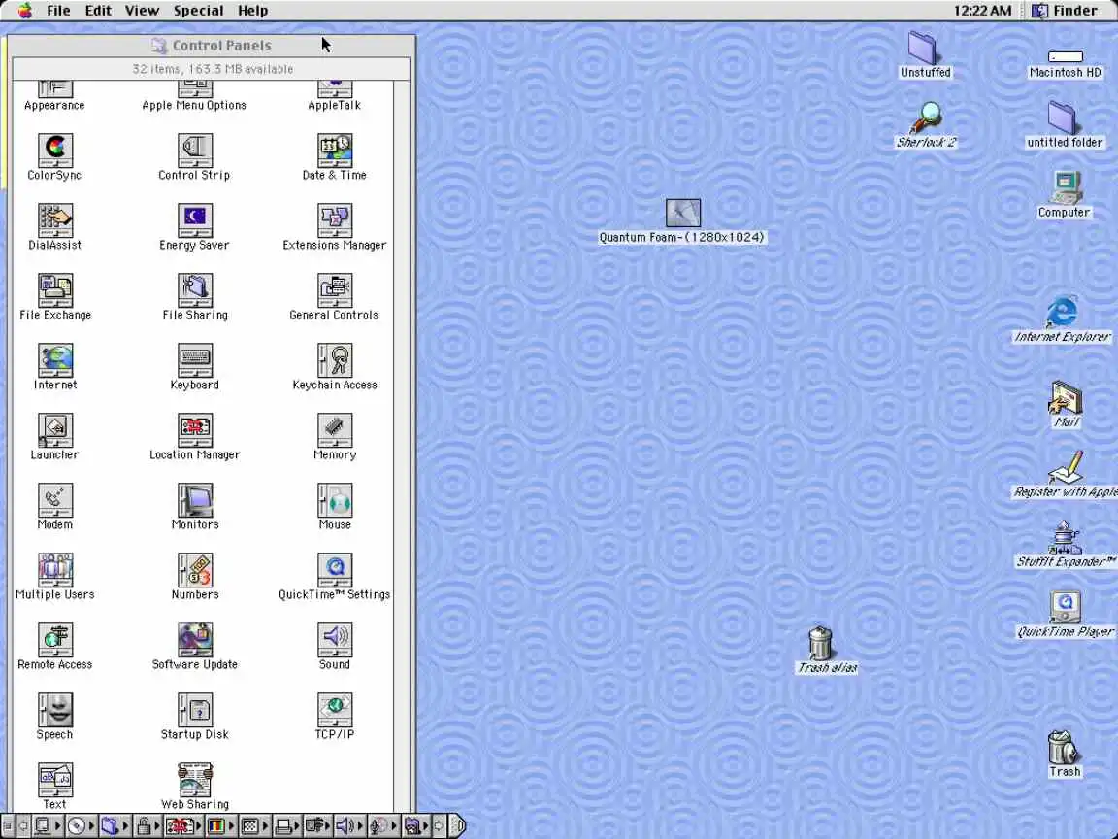Select the Memory control panel
Viewport: 1118px width, 839px height.
pyautogui.click(x=335, y=430)
